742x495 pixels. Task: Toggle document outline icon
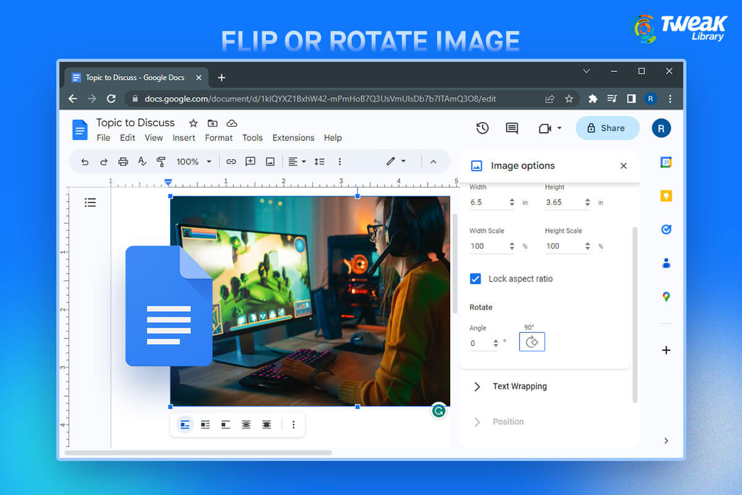coord(90,202)
